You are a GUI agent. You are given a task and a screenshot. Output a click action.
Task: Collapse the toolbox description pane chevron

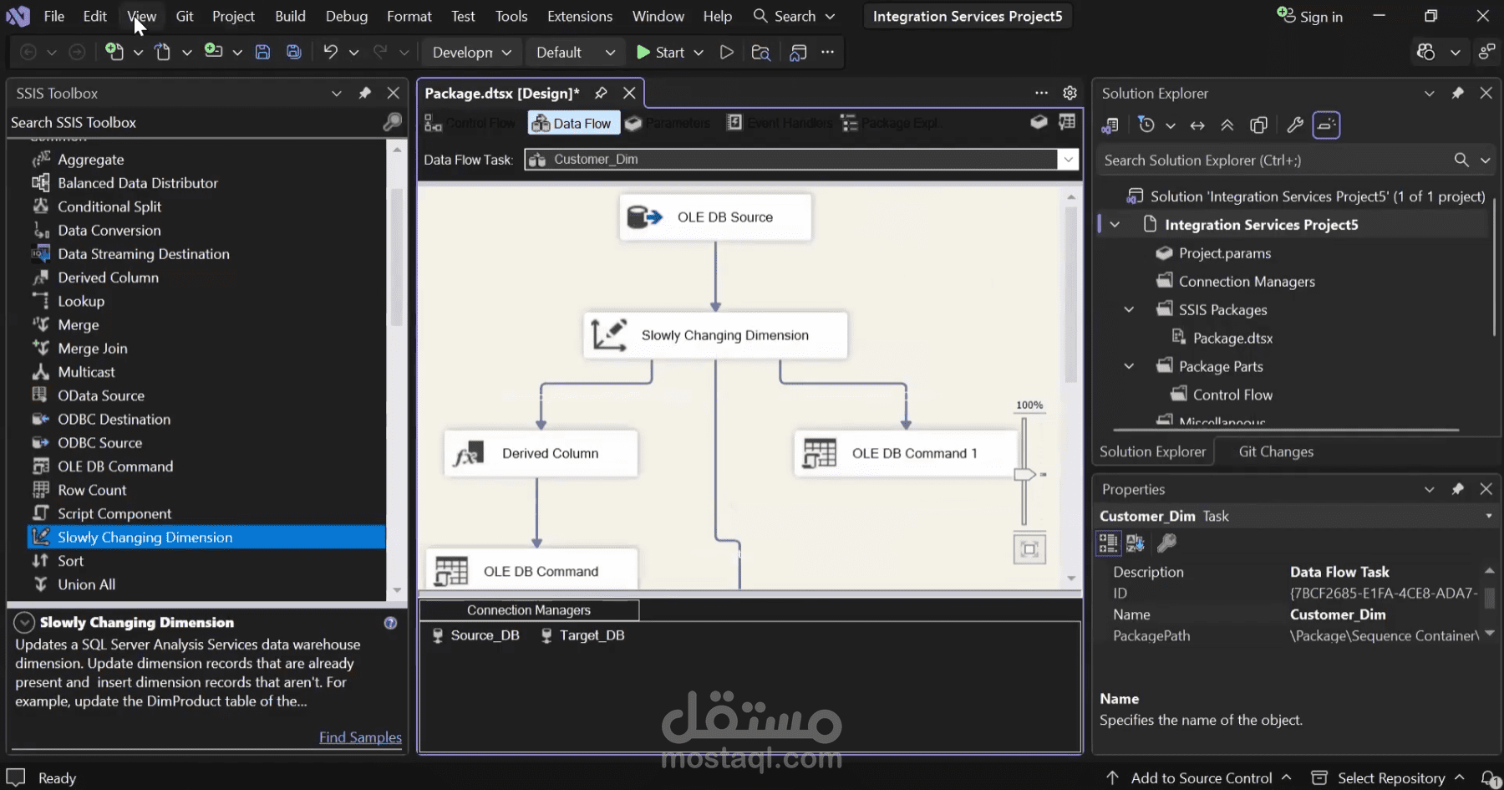(x=24, y=623)
